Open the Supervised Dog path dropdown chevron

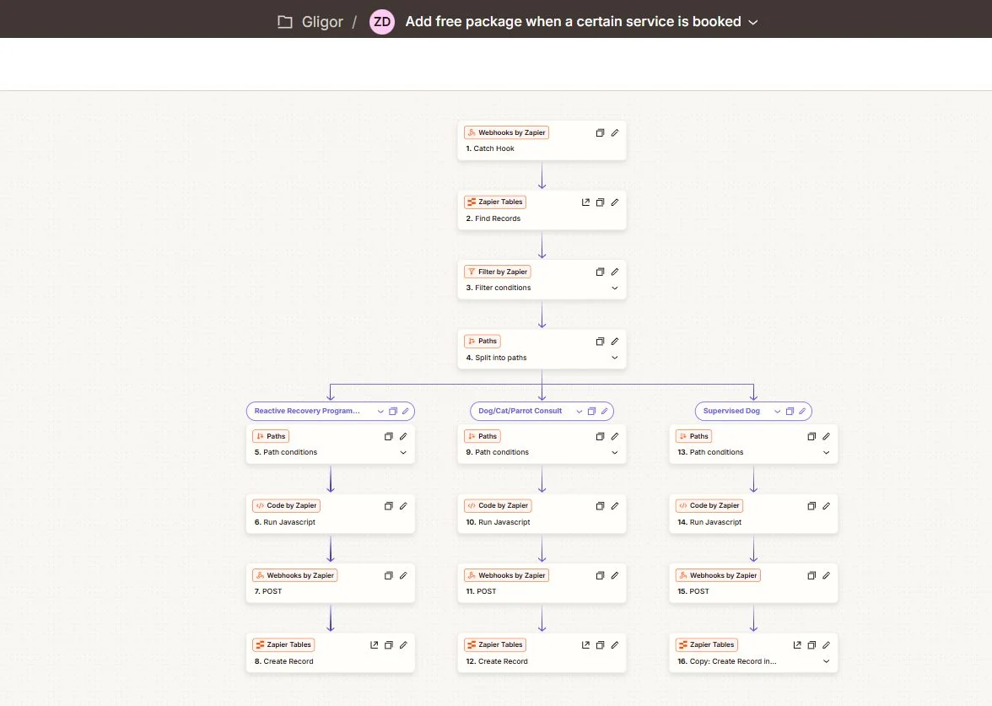coord(777,412)
